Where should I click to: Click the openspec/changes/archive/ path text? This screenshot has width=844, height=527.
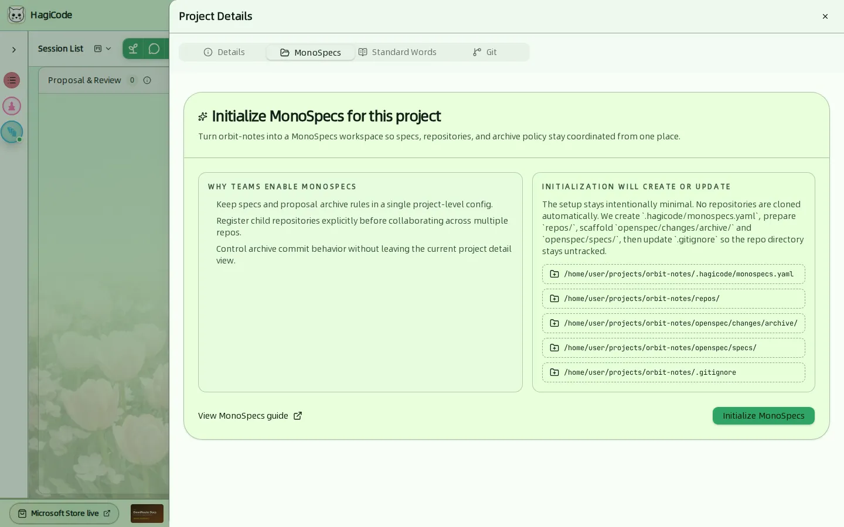tap(680, 323)
